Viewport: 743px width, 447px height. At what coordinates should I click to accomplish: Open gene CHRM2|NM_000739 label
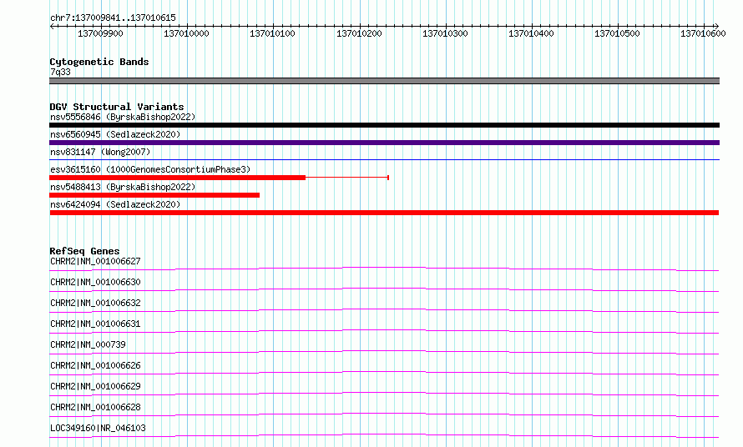tap(88, 344)
